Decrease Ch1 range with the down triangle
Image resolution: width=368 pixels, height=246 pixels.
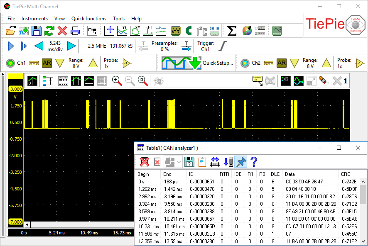tap(60, 63)
